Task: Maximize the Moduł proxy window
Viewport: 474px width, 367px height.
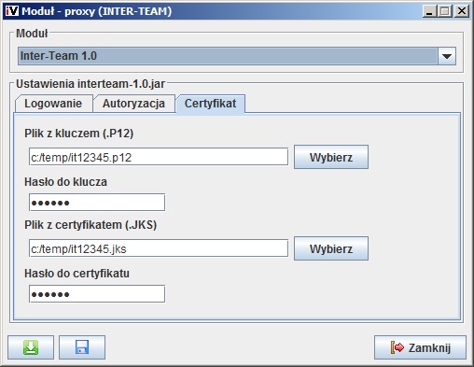Action: pos(445,11)
